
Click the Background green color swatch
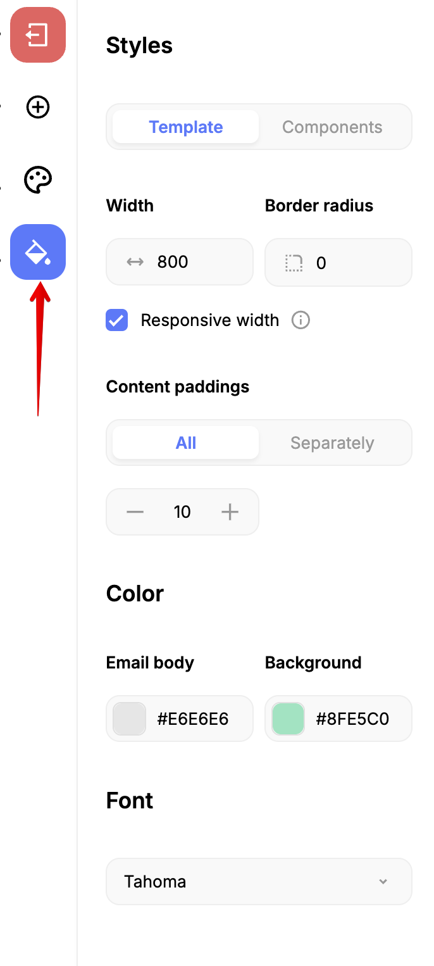(288, 719)
